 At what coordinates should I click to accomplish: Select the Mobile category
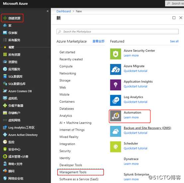tap(64, 94)
